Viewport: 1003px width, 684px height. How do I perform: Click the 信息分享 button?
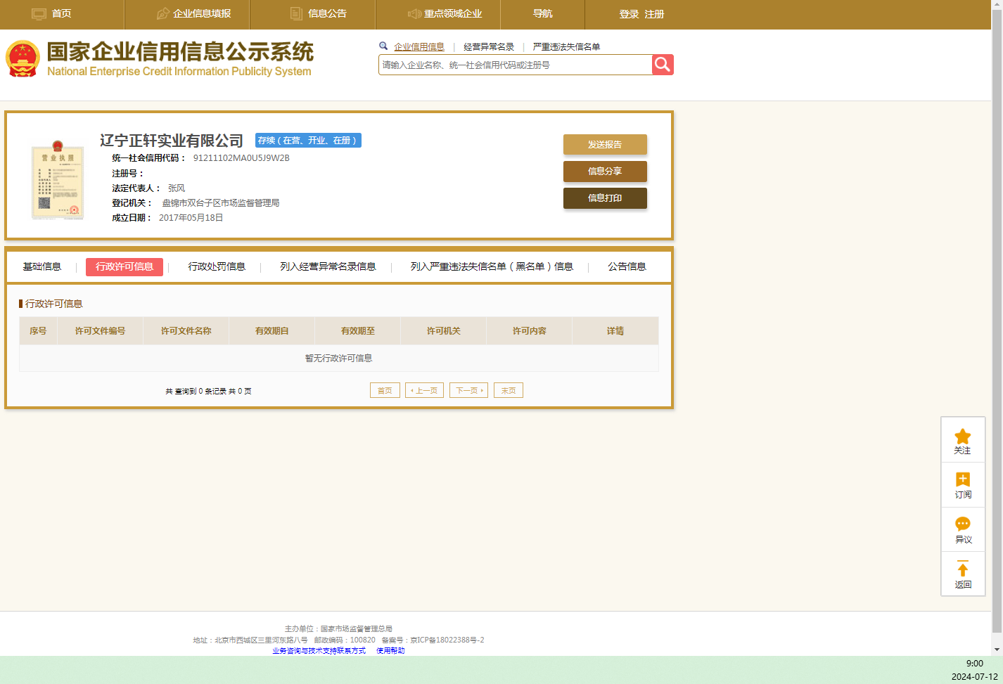click(x=605, y=171)
